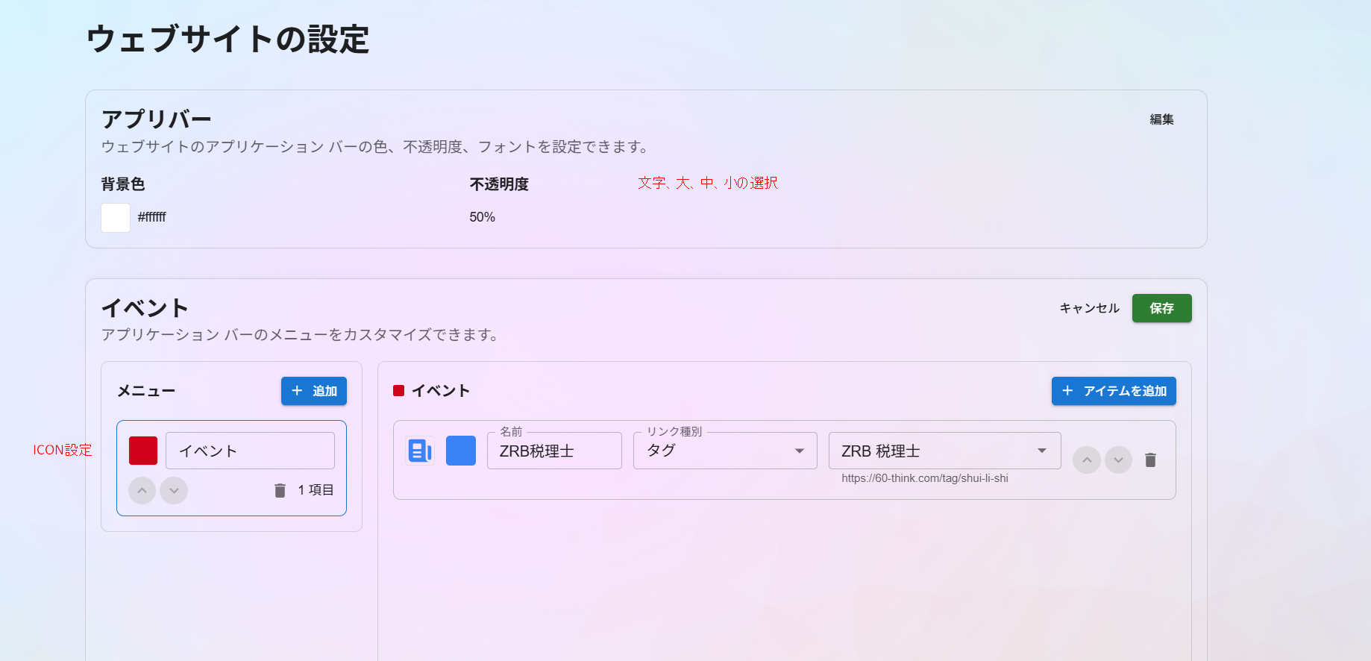Delete the ZRB税理士 item with trash icon
The width and height of the screenshot is (1371, 661).
(x=1150, y=460)
